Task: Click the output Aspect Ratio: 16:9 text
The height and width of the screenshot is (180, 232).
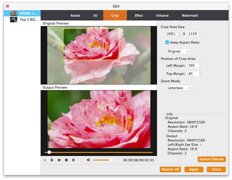Action: coord(182,149)
